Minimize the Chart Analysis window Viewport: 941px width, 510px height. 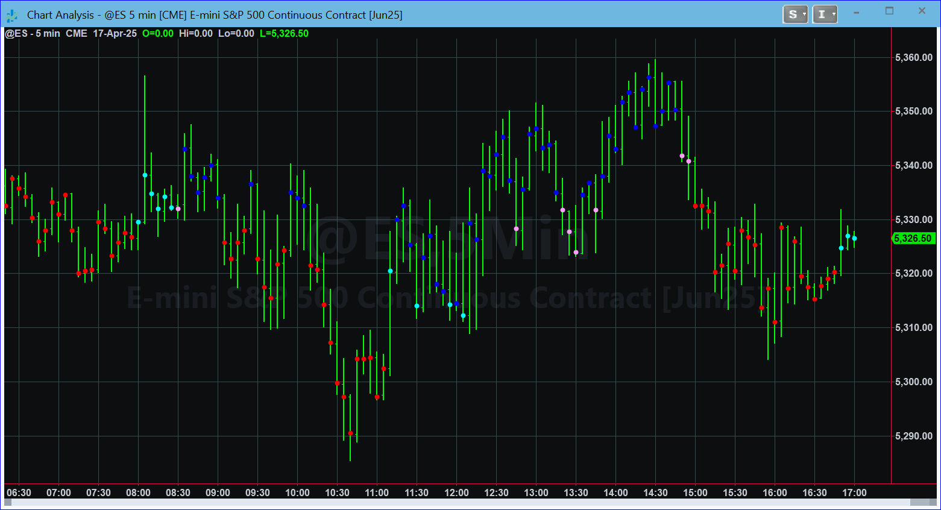pos(857,12)
